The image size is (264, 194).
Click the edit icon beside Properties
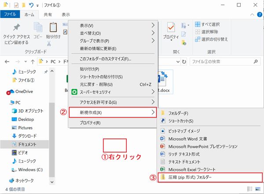(x=183, y=34)
